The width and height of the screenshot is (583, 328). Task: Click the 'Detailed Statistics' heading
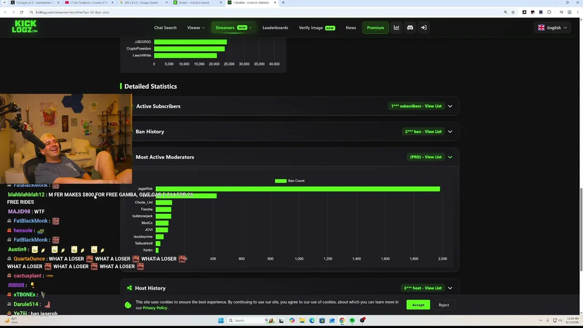pos(150,87)
